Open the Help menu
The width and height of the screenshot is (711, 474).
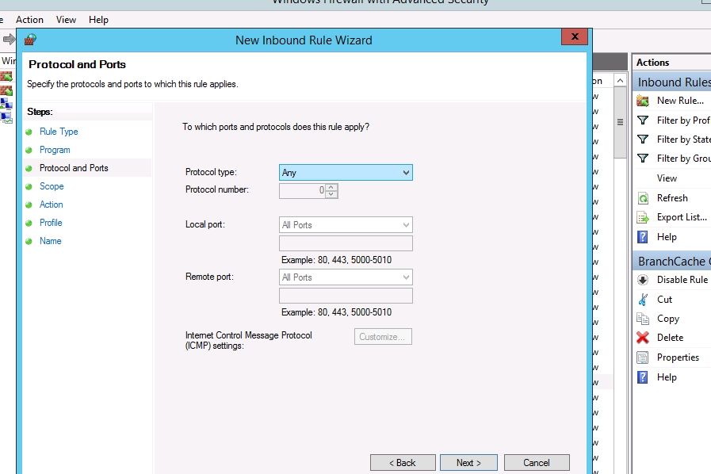98,19
